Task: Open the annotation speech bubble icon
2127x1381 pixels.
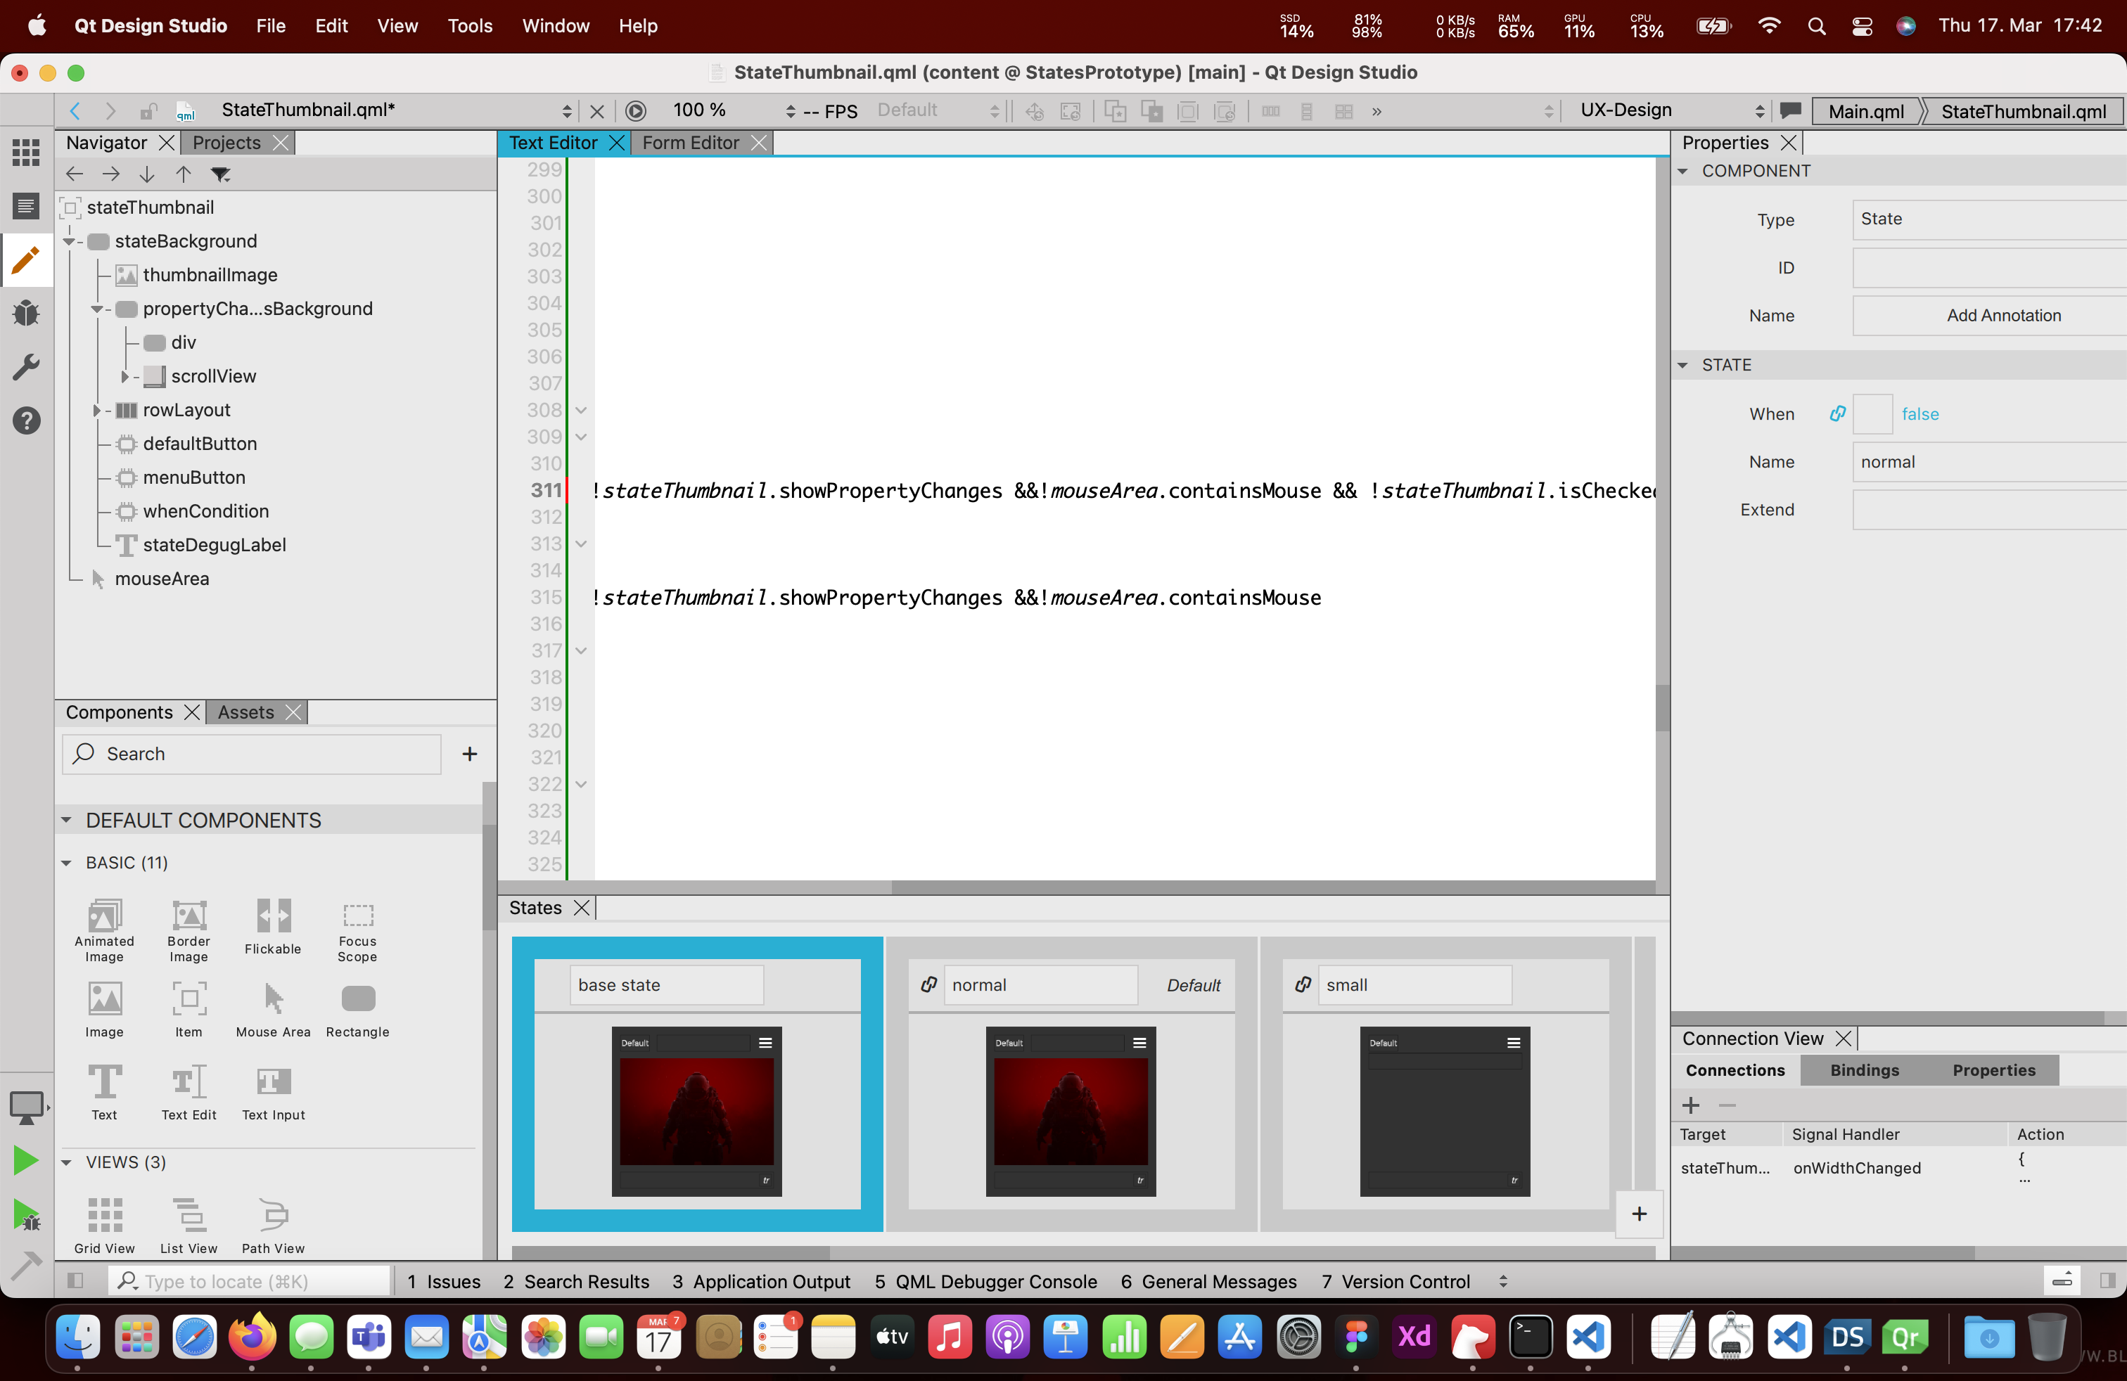Action: point(1790,111)
